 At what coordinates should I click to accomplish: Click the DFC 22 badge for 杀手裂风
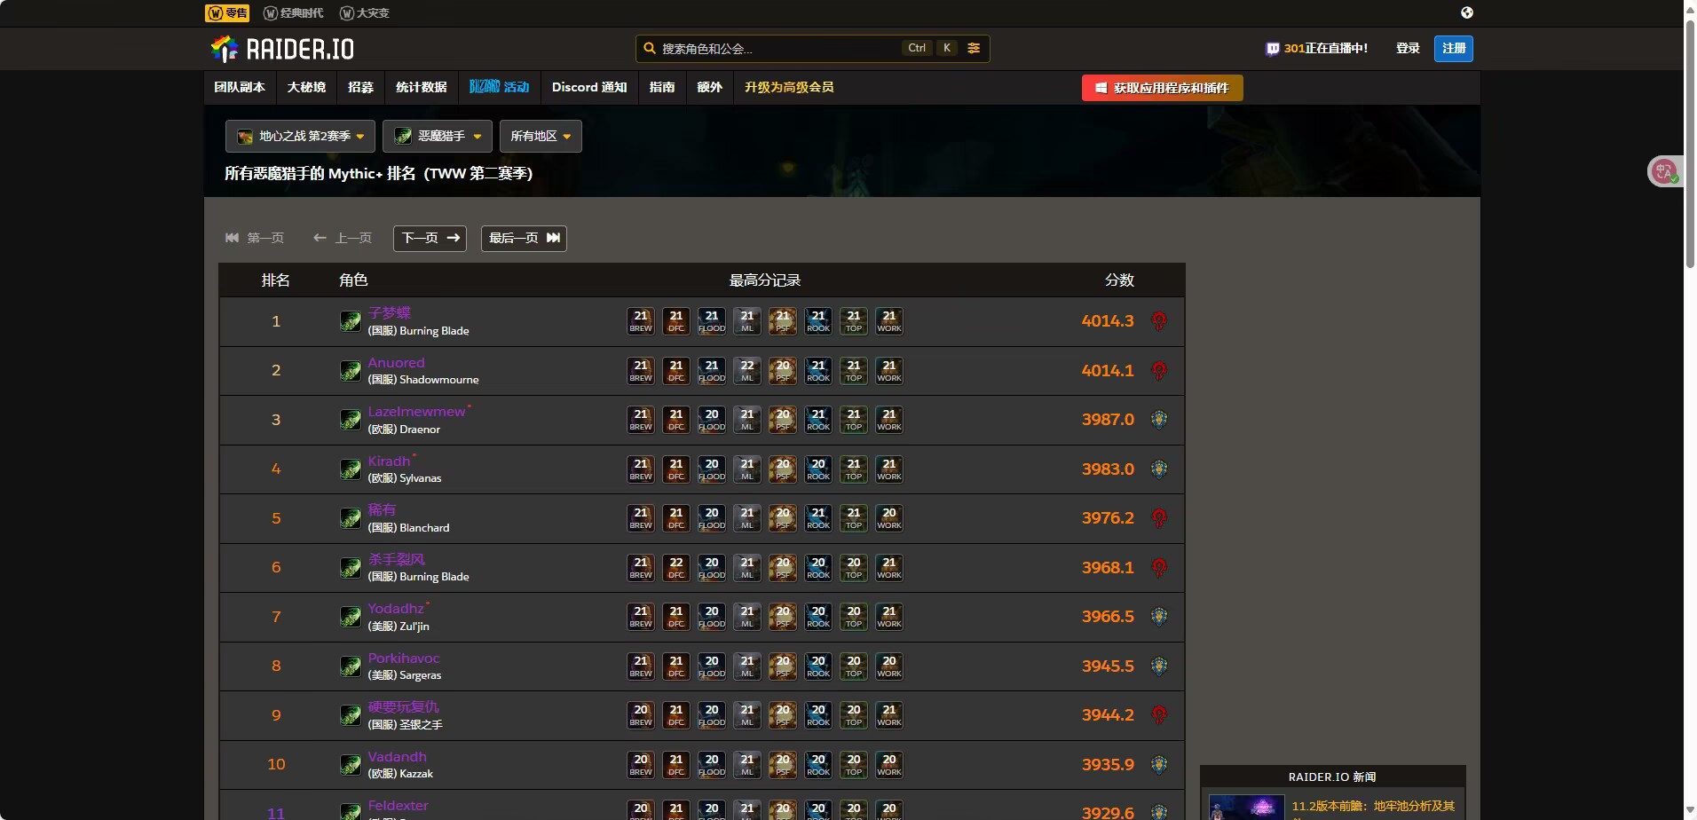click(x=676, y=568)
